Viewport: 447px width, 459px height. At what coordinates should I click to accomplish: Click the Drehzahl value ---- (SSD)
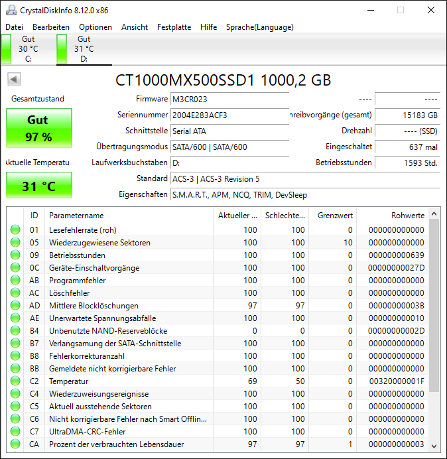[x=407, y=131]
